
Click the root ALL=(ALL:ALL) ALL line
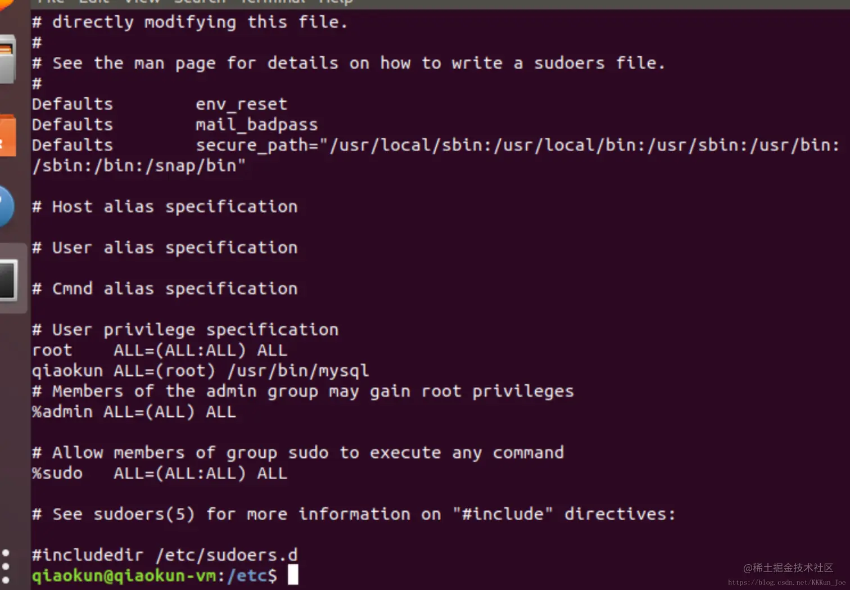(x=159, y=350)
